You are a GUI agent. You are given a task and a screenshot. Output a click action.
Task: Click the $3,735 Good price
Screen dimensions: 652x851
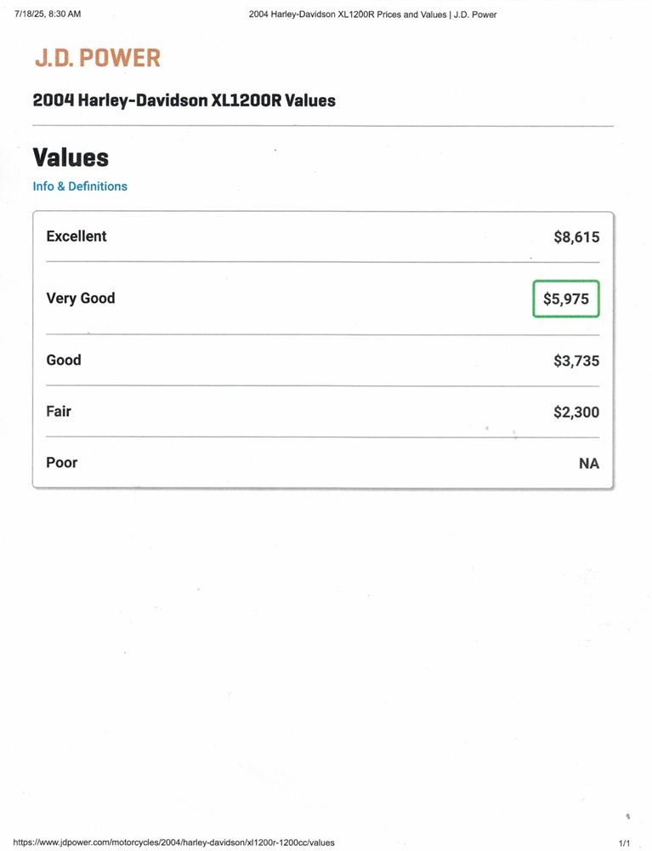[576, 361]
